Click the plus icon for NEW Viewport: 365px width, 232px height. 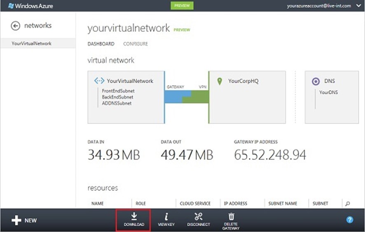point(16,220)
